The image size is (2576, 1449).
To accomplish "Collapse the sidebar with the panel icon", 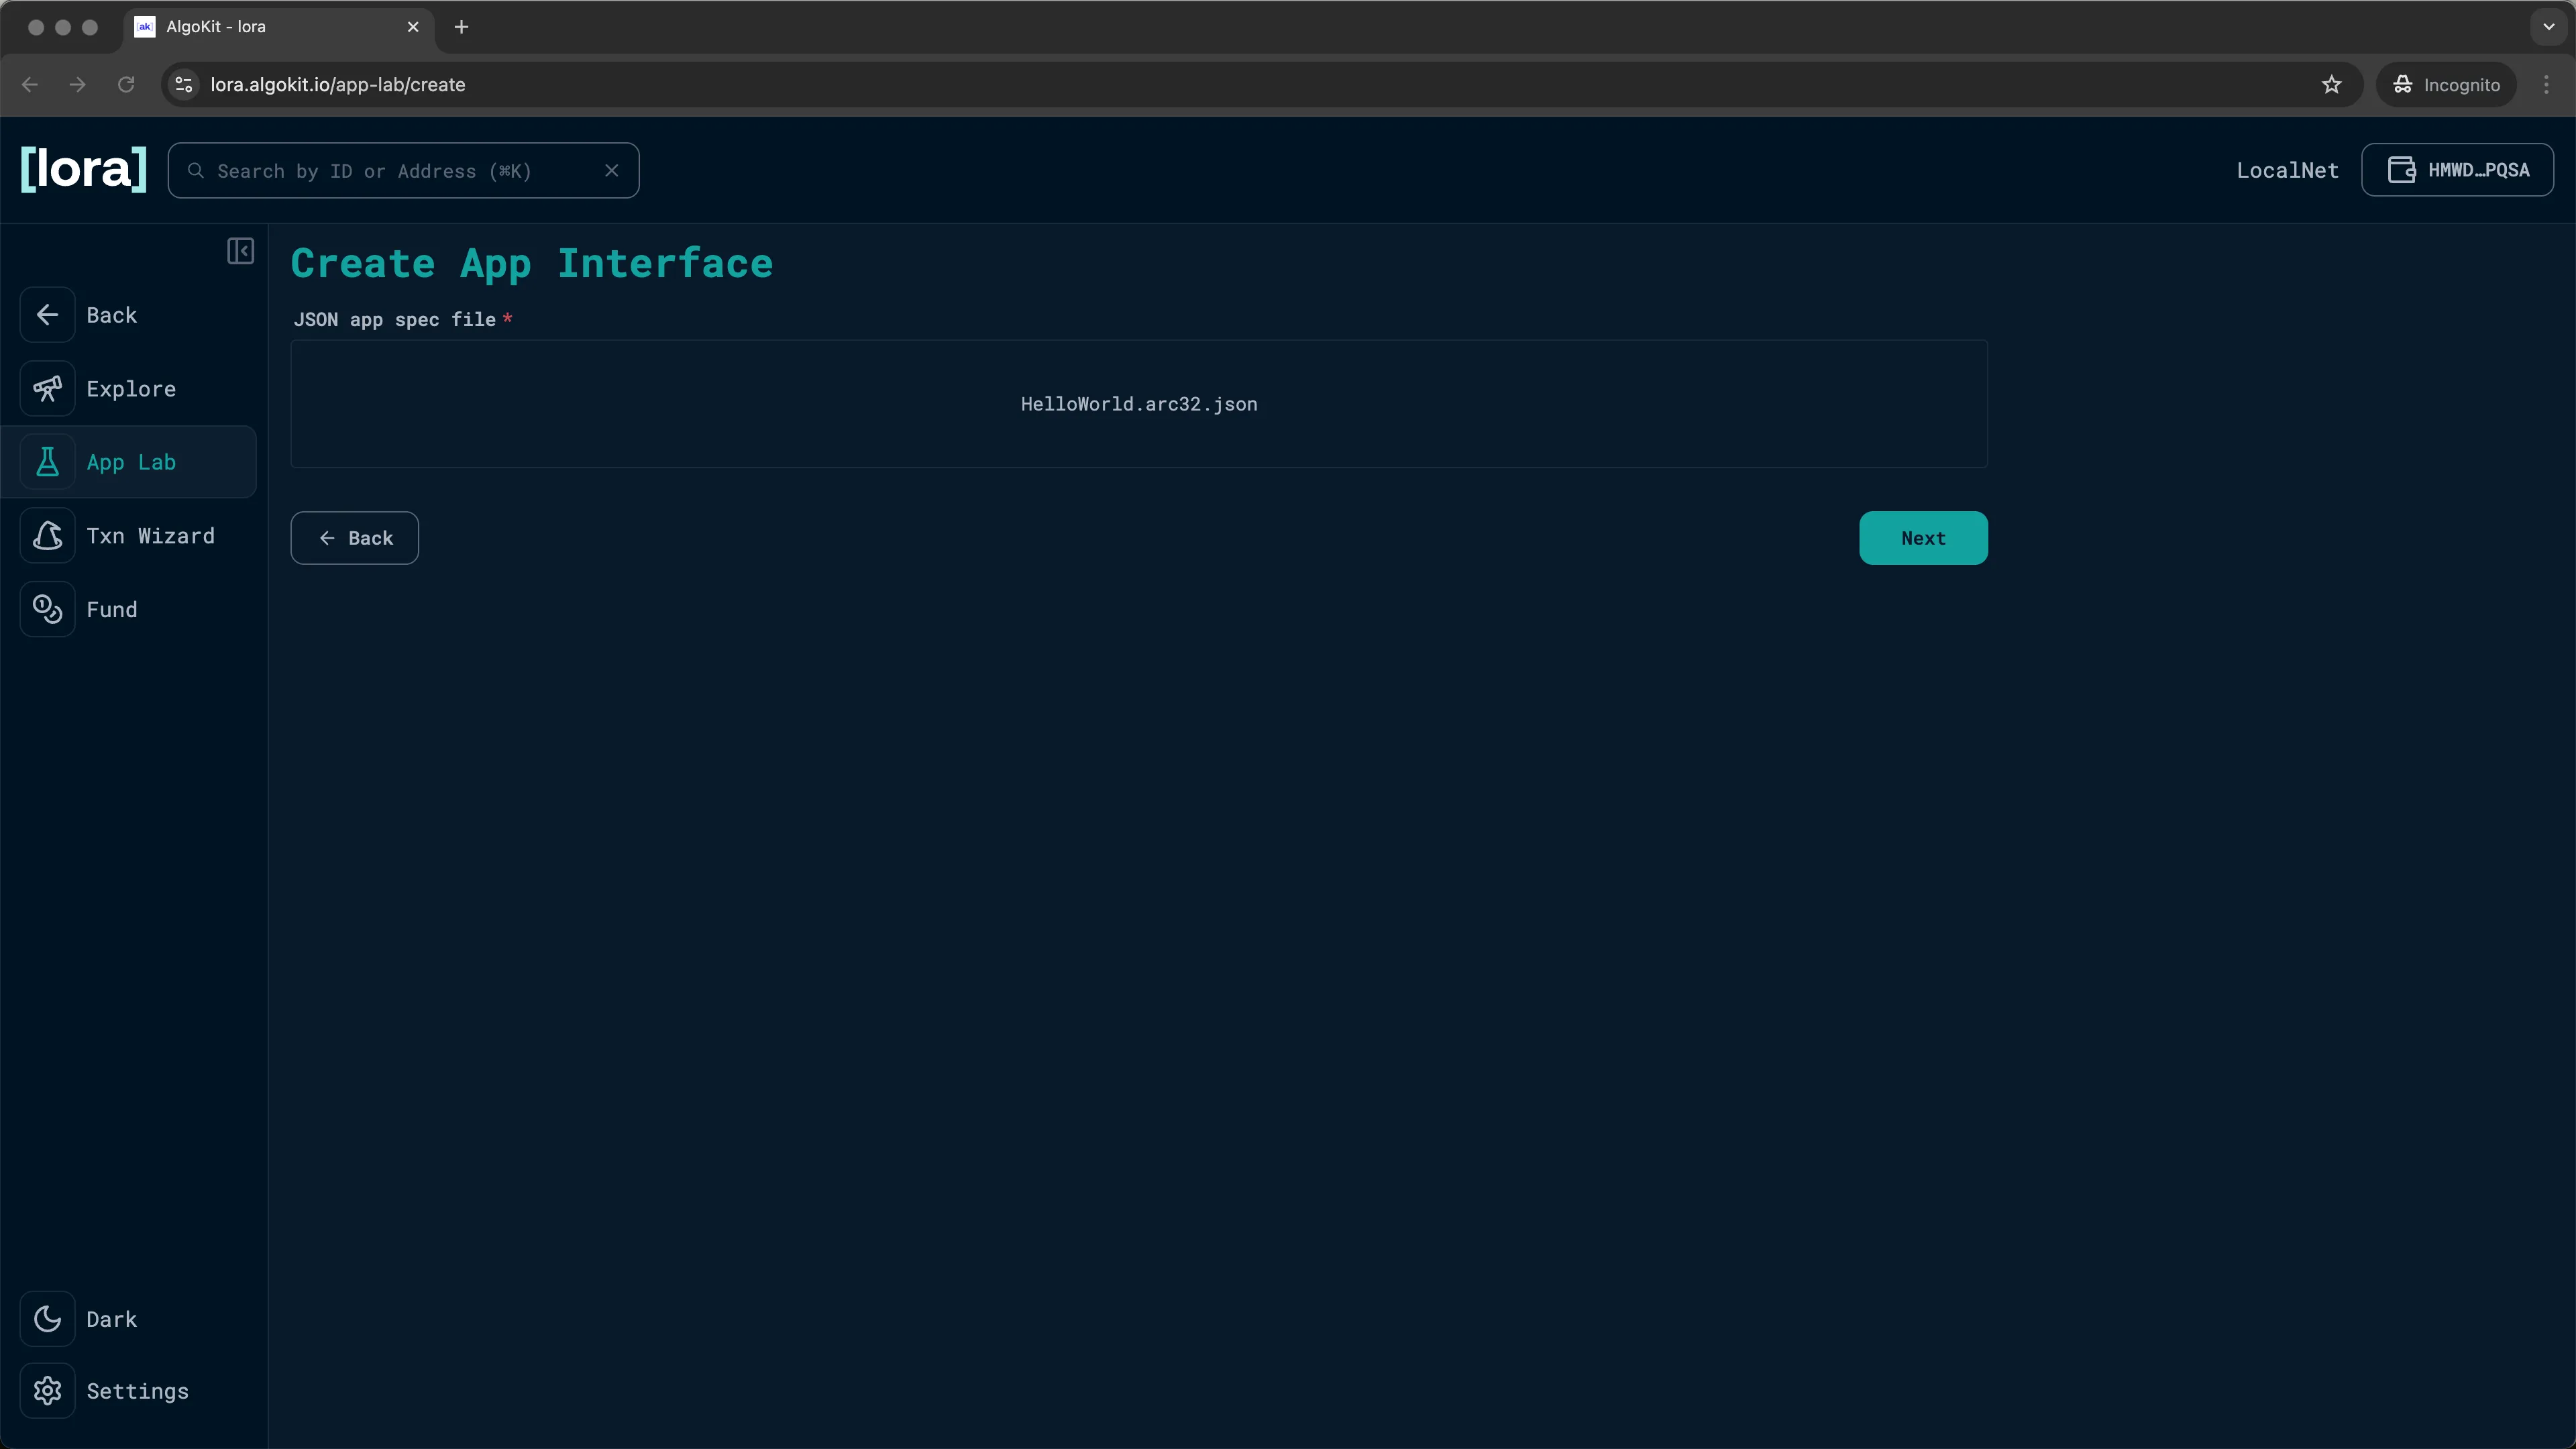I will [240, 251].
